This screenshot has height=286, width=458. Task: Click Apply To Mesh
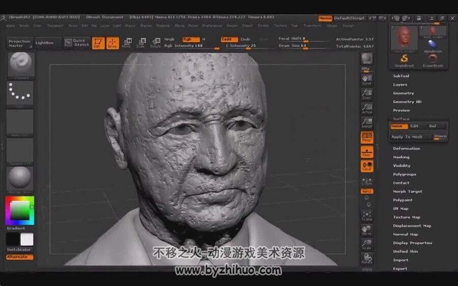coord(411,137)
